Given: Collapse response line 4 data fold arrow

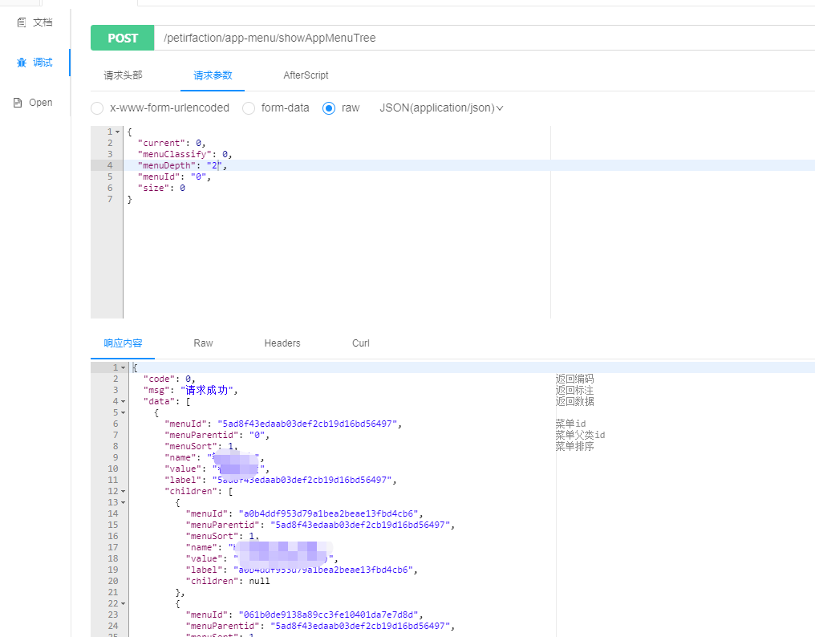Looking at the screenshot, I should tap(124, 401).
